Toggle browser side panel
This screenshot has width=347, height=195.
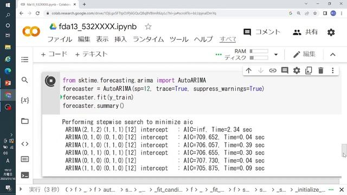325,13
